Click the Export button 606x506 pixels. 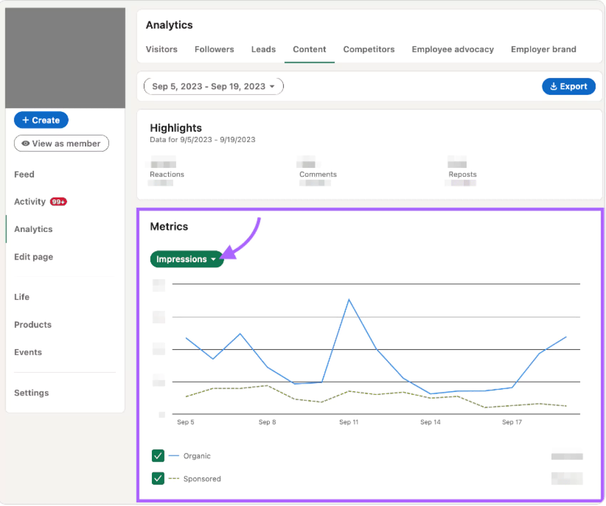[569, 86]
